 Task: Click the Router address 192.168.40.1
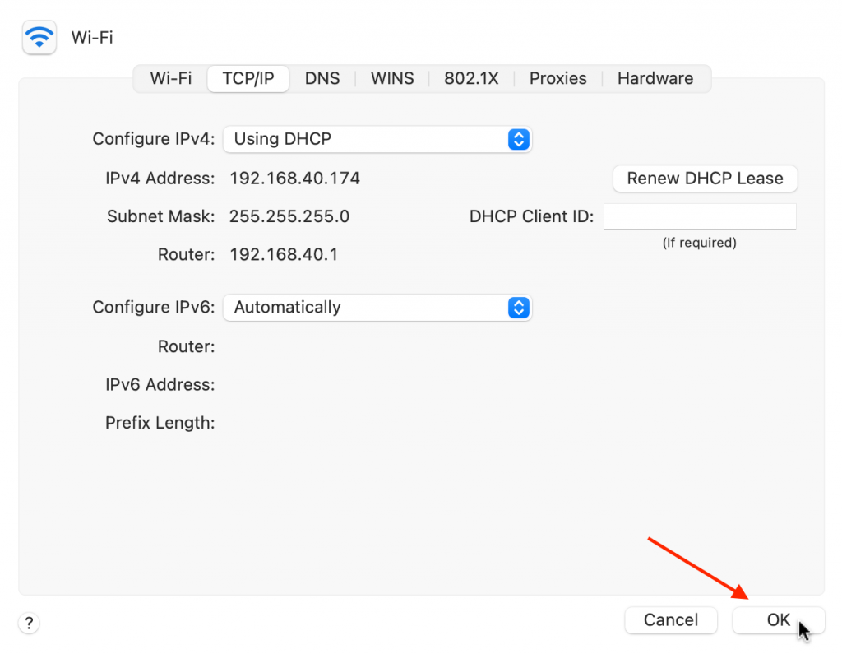(x=284, y=254)
